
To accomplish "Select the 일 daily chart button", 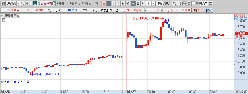I will tap(104, 3).
